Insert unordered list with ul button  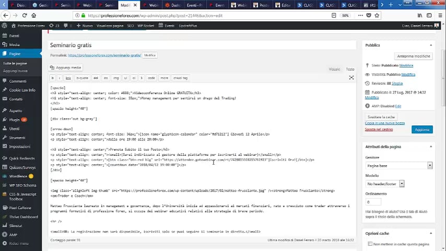(125, 78)
